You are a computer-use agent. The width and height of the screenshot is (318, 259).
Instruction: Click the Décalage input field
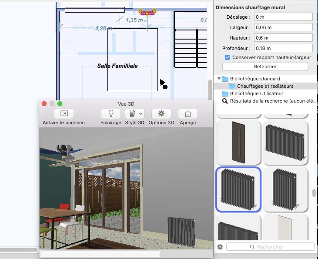pyautogui.click(x=283, y=17)
